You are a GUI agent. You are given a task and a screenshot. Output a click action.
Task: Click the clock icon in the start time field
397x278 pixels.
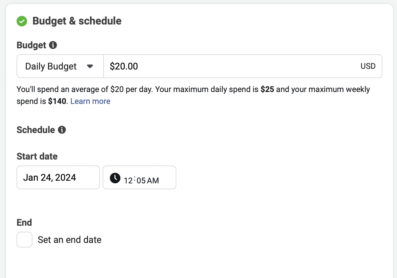115,178
